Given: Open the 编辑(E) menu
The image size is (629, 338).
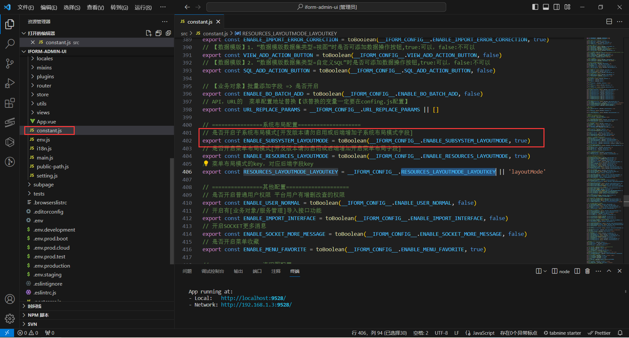Looking at the screenshot, I should point(48,7).
